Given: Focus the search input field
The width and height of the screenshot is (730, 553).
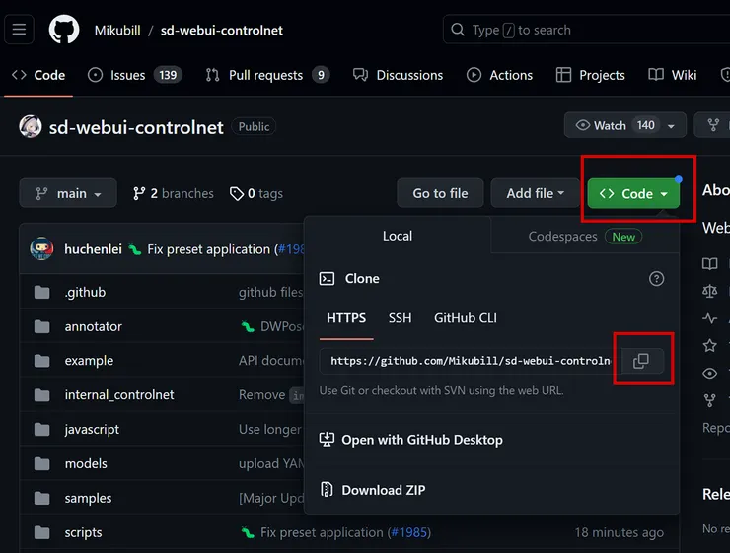Looking at the screenshot, I should 582,30.
